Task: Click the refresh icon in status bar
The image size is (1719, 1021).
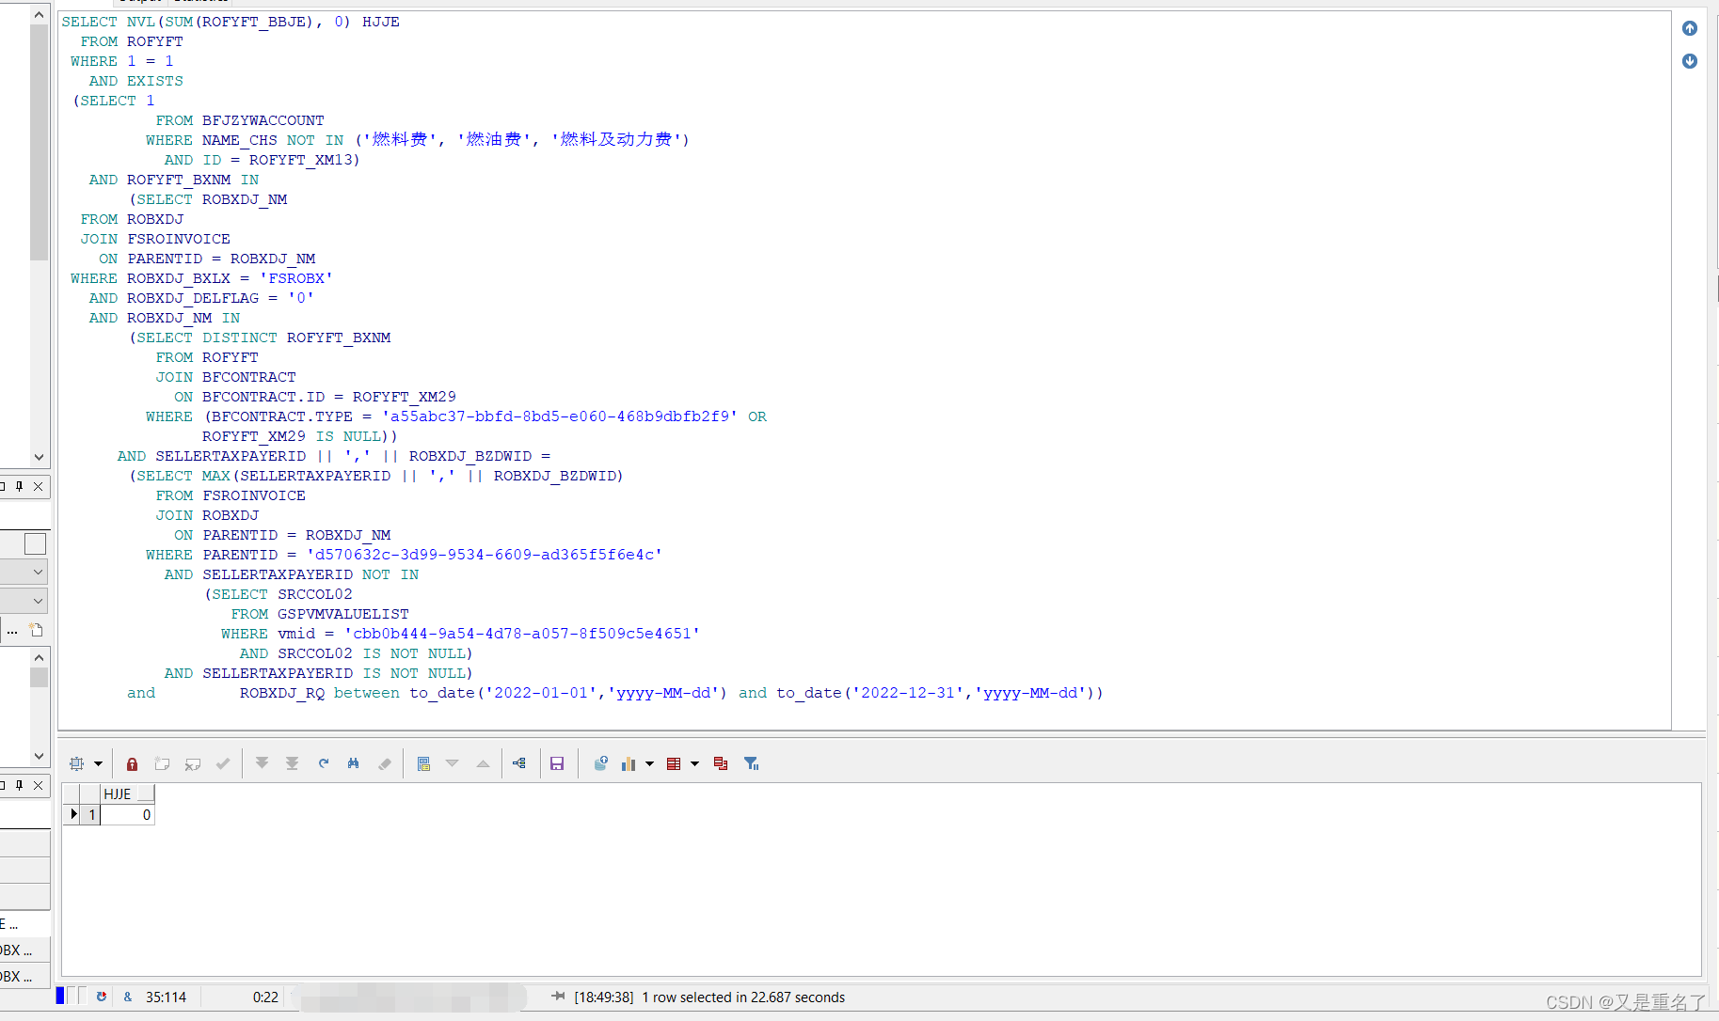Action: coord(102,997)
